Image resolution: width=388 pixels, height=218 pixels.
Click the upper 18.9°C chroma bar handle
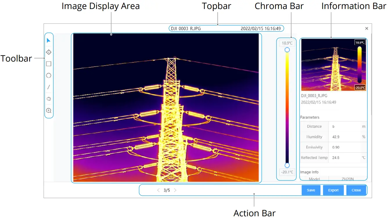[287, 50]
